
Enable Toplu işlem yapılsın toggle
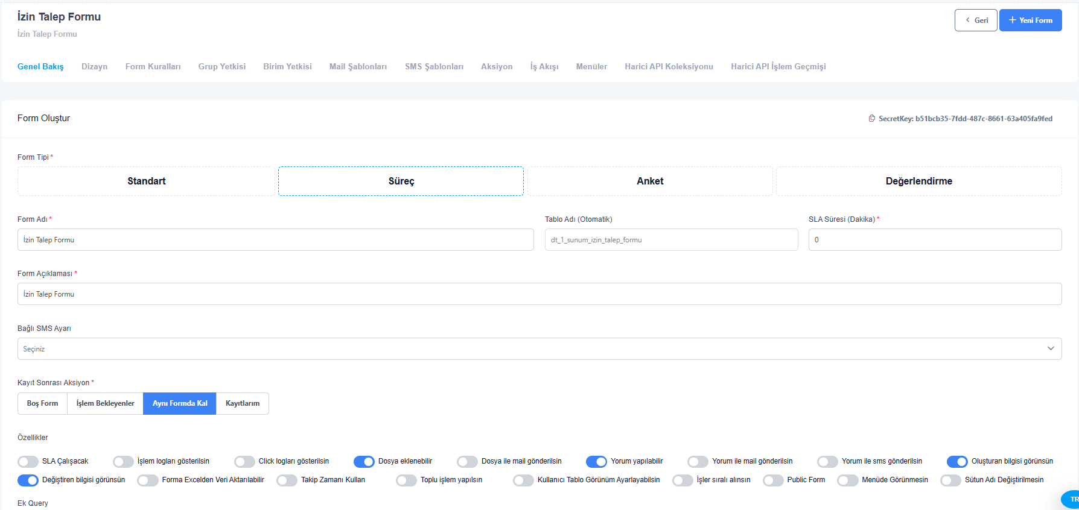[x=406, y=480]
